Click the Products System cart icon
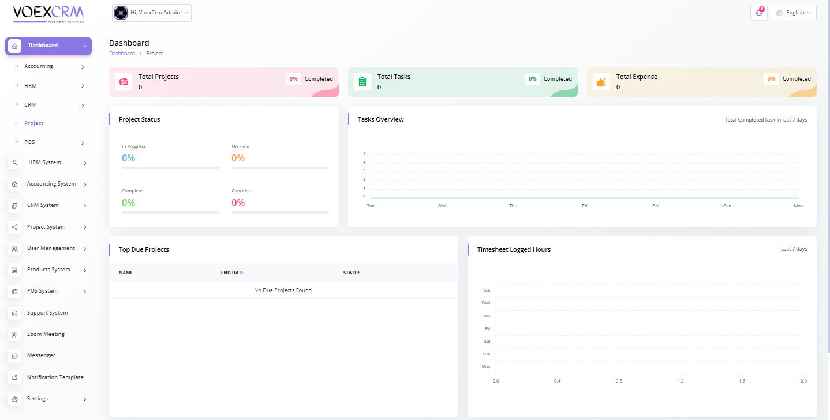This screenshot has width=830, height=420. pyautogui.click(x=15, y=270)
